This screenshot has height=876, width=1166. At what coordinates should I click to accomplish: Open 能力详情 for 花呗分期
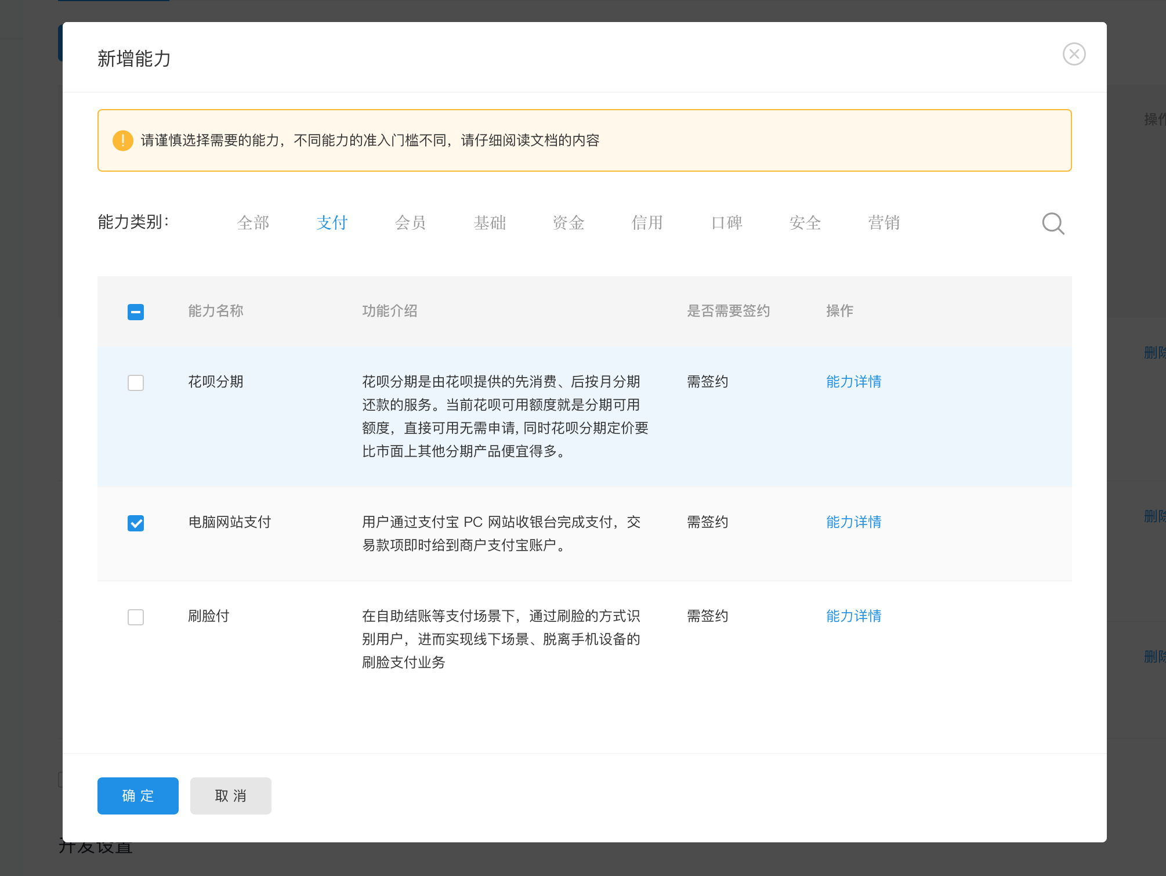tap(853, 382)
